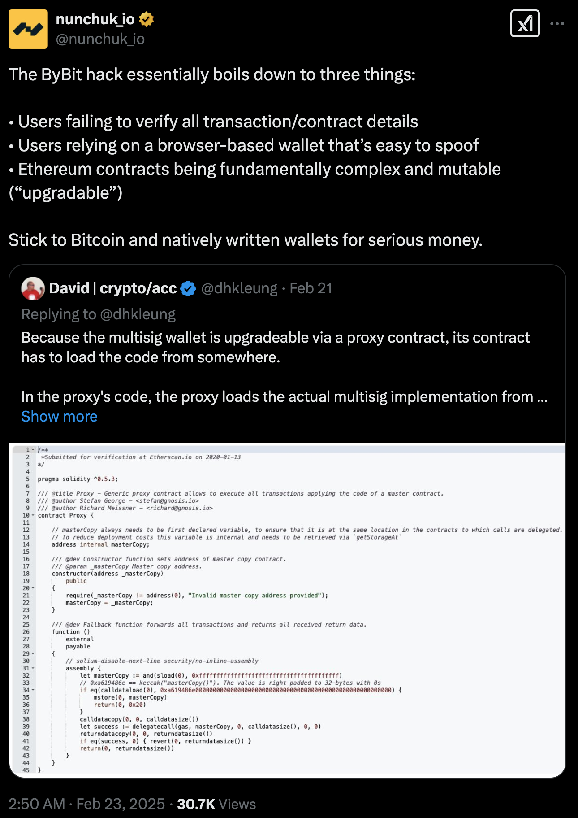Click the @dhkleung handle next to Feb 21
The image size is (578, 818).
(x=239, y=288)
